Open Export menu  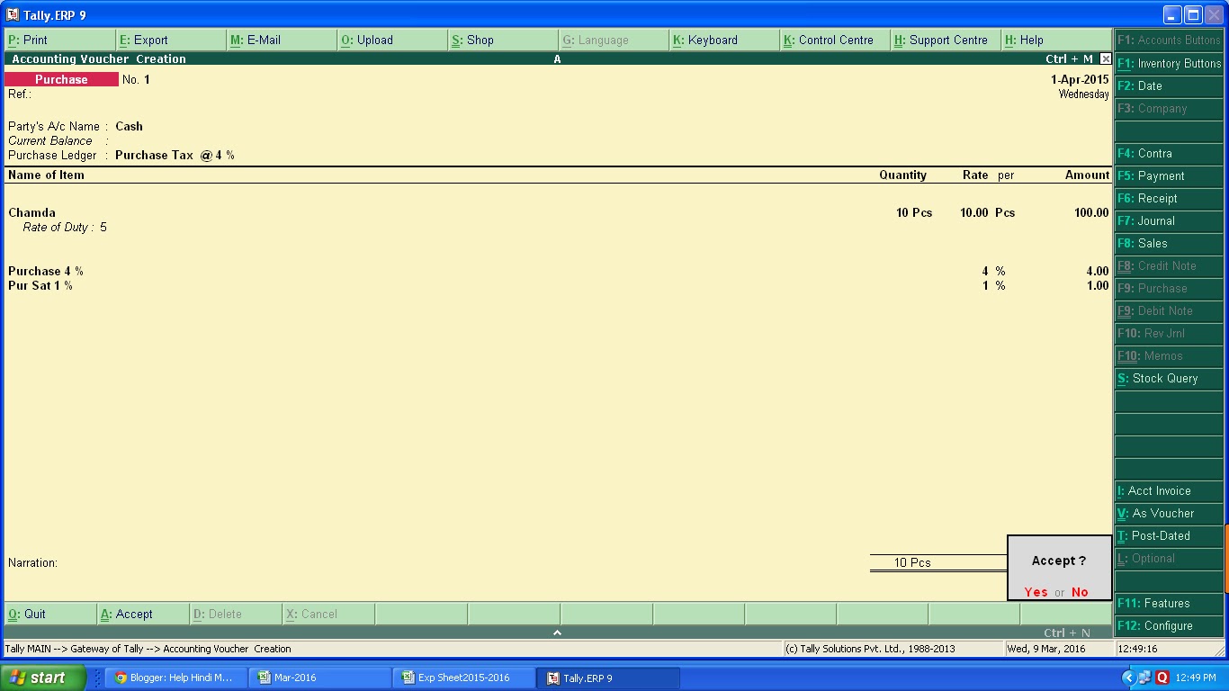tap(171, 40)
